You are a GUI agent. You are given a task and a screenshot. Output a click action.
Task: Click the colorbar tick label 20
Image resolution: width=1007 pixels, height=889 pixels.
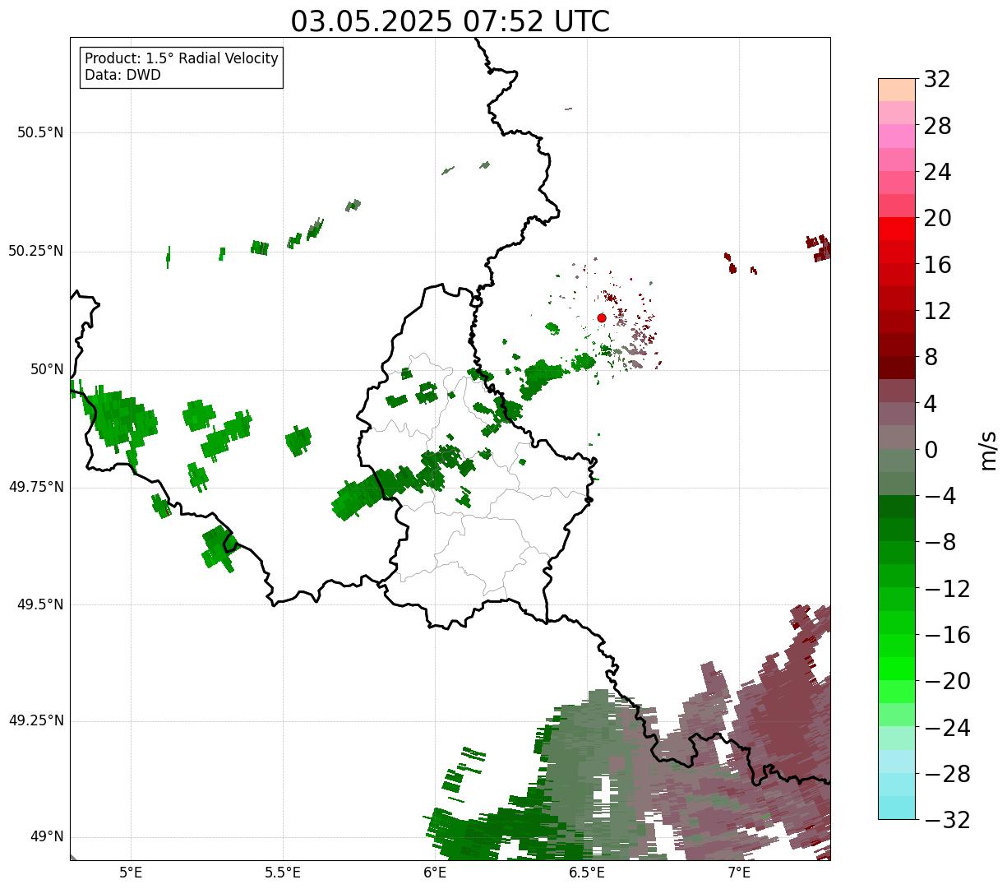937,219
